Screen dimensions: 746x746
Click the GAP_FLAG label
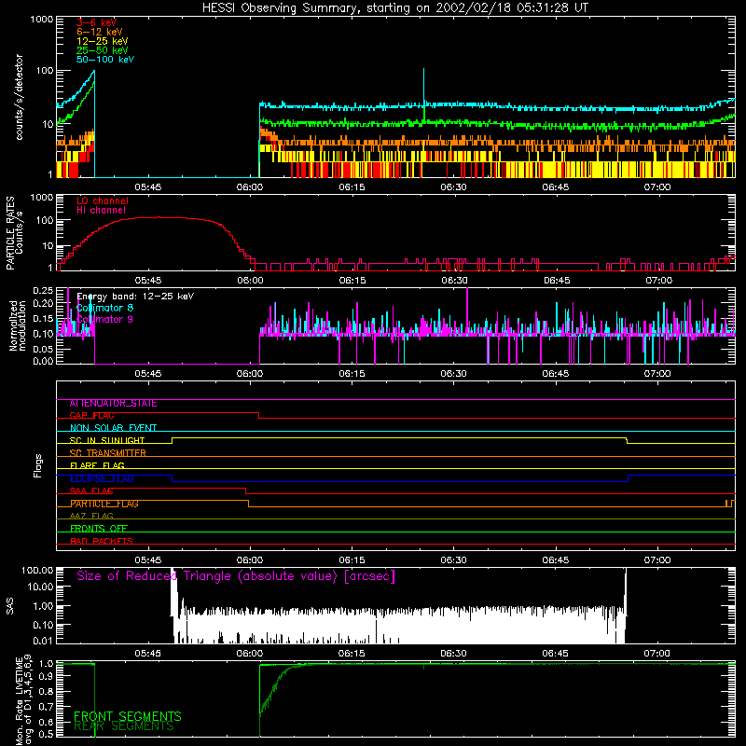coord(91,415)
